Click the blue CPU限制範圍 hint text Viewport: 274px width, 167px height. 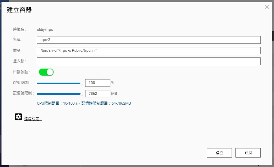tap(84, 104)
